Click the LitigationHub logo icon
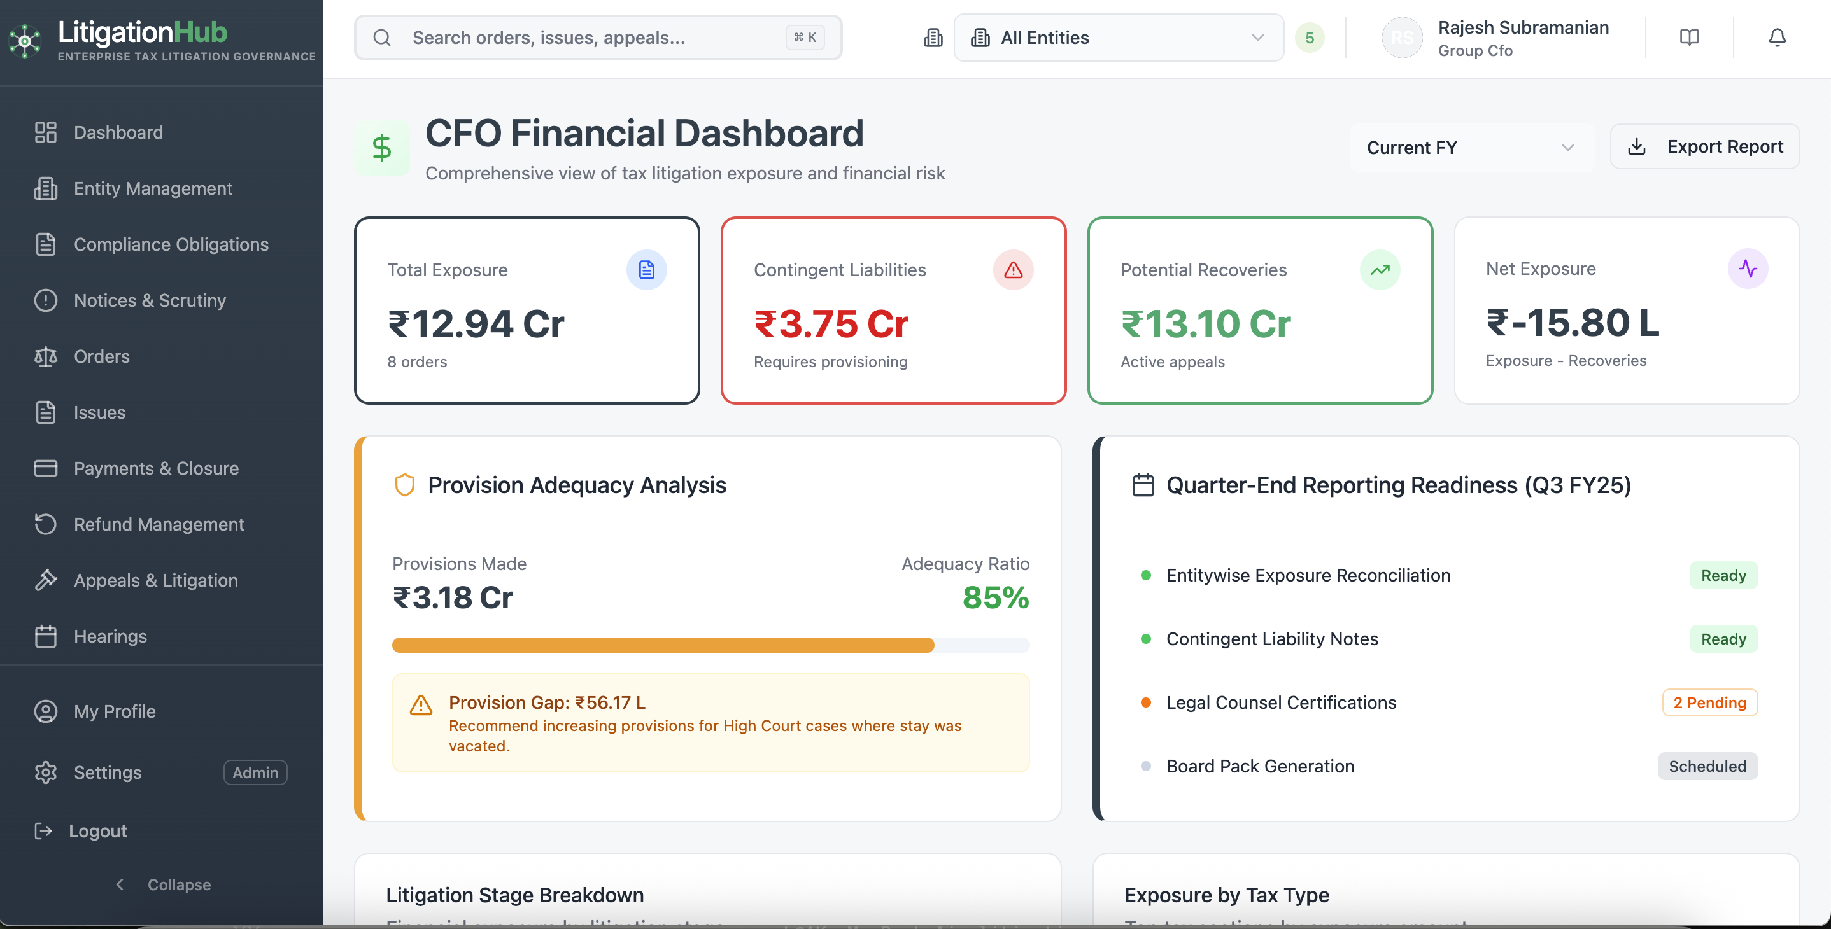 click(x=25, y=41)
